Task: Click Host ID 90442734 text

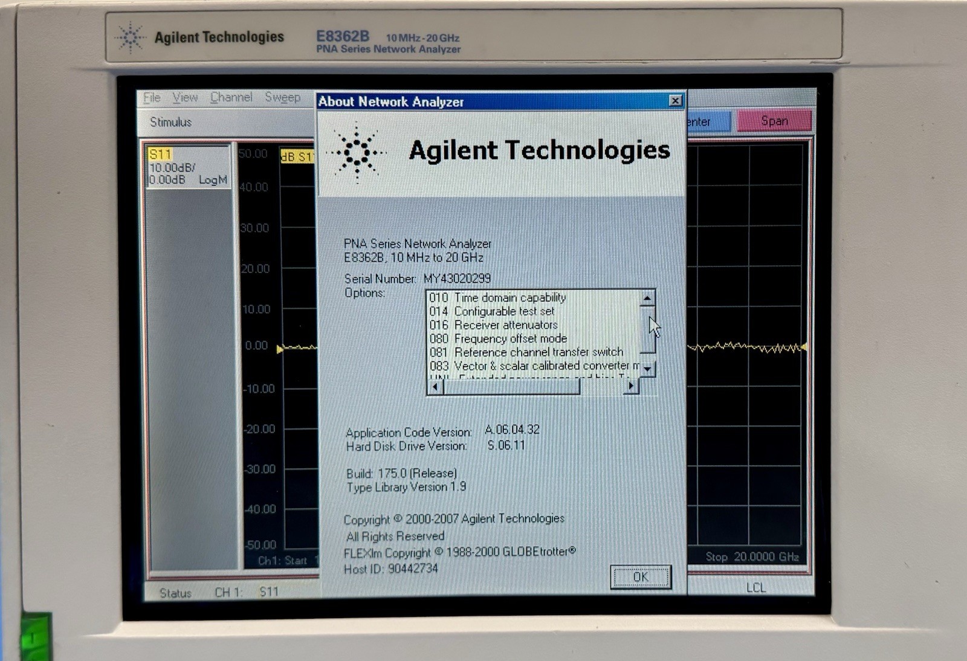Action: click(x=390, y=569)
